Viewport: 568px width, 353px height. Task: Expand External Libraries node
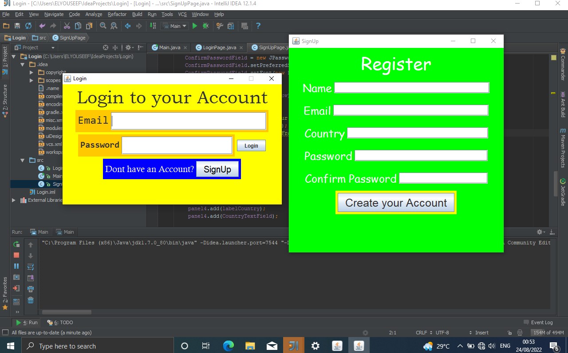[14, 200]
